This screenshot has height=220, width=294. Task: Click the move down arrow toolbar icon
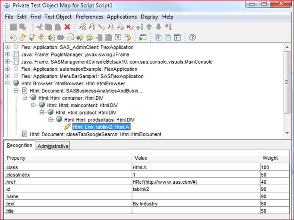point(158,27)
